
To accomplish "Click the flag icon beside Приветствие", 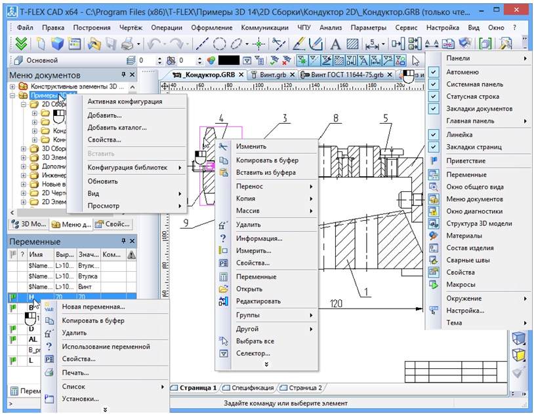I will point(434,160).
